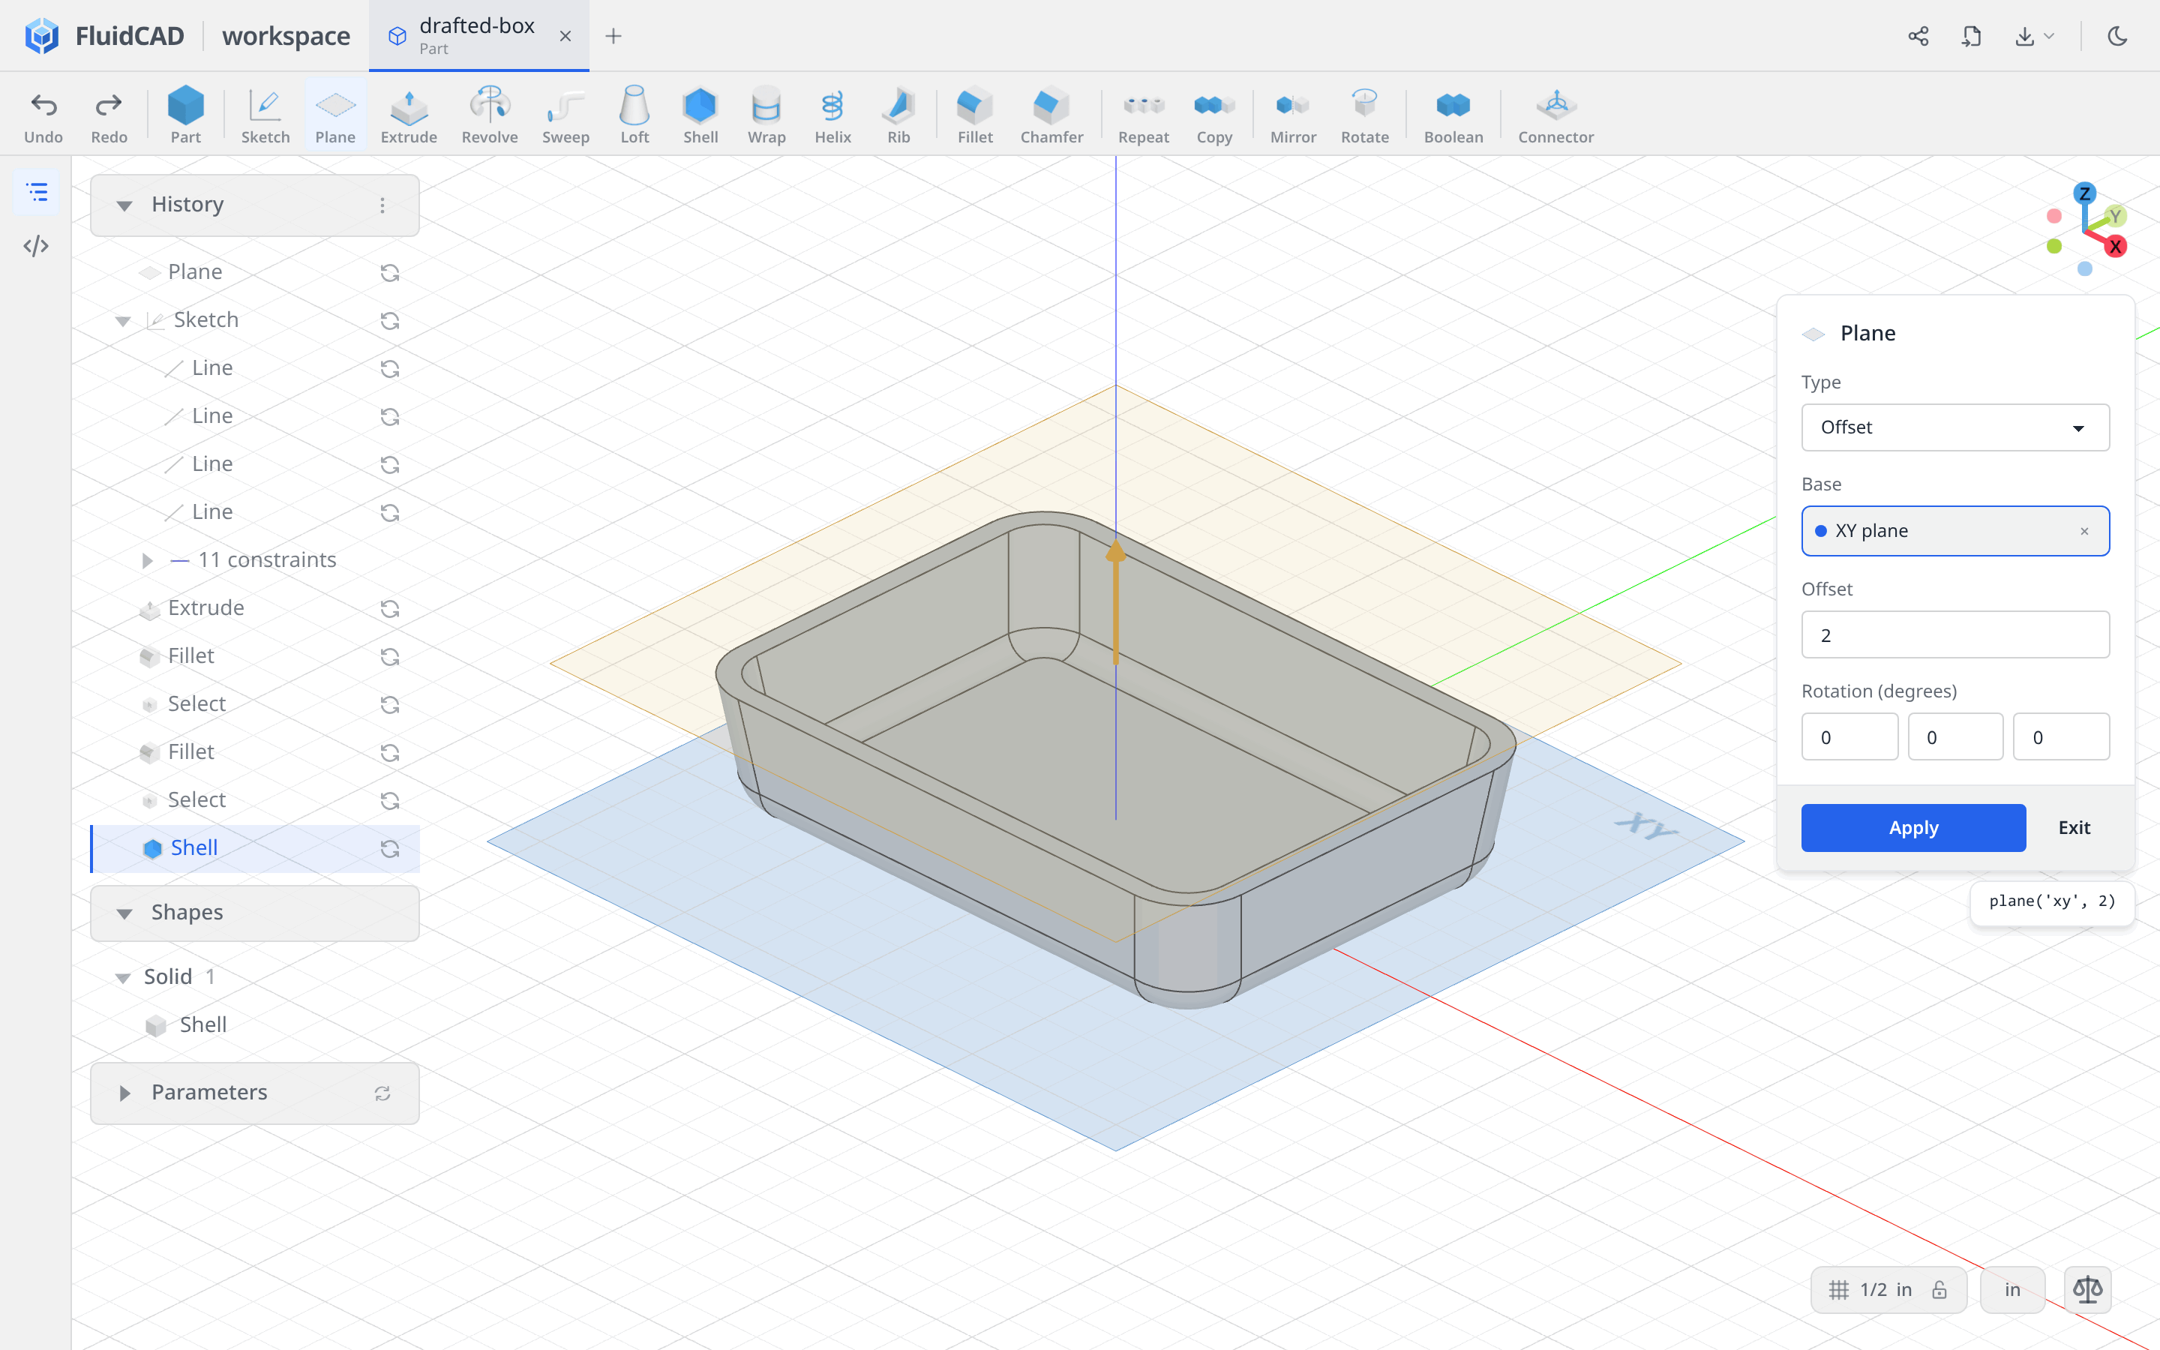The width and height of the screenshot is (2160, 1350).
Task: Select the Boolean tool
Action: point(1453,115)
